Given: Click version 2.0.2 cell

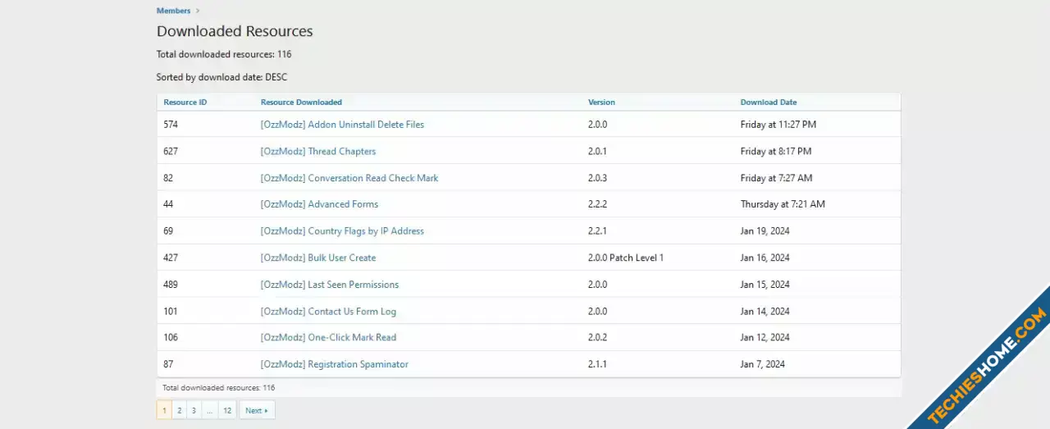Looking at the screenshot, I should click(x=598, y=337).
